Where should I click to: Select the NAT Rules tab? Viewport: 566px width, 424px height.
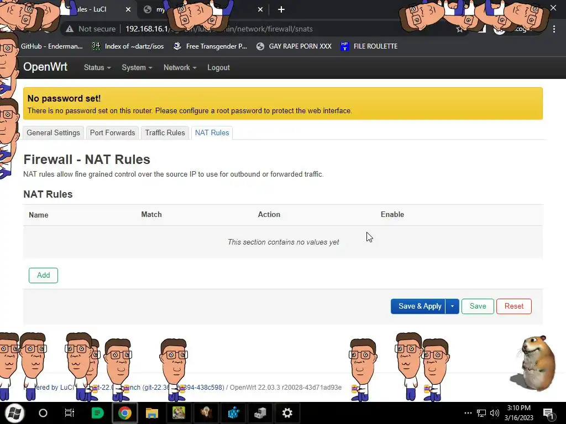coord(212,132)
